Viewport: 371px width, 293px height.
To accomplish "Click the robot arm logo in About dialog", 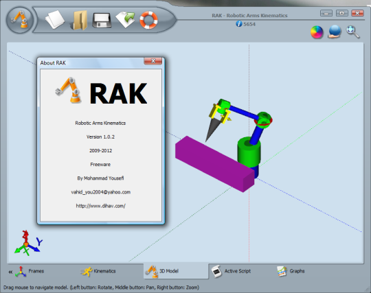I will point(69,91).
